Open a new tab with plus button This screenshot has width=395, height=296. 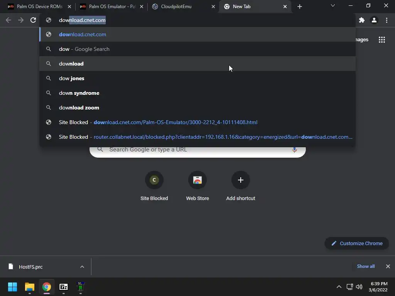[x=299, y=7]
